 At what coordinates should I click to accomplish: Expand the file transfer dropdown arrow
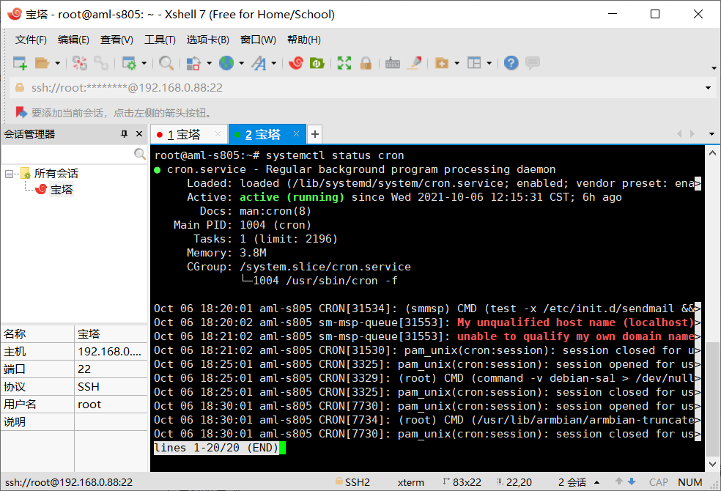[210, 63]
